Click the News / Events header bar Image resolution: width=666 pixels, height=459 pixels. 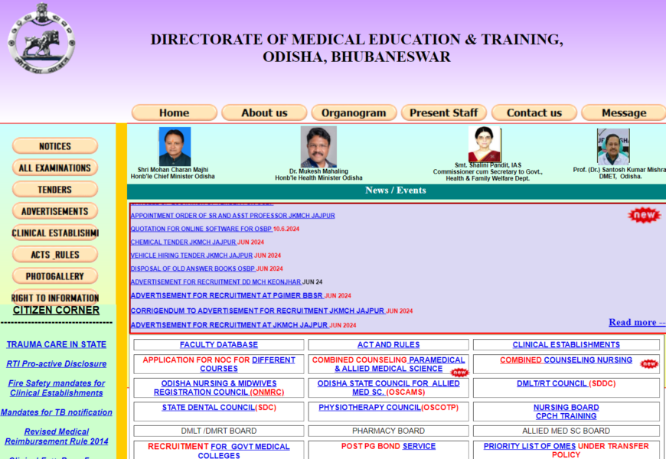point(397,190)
